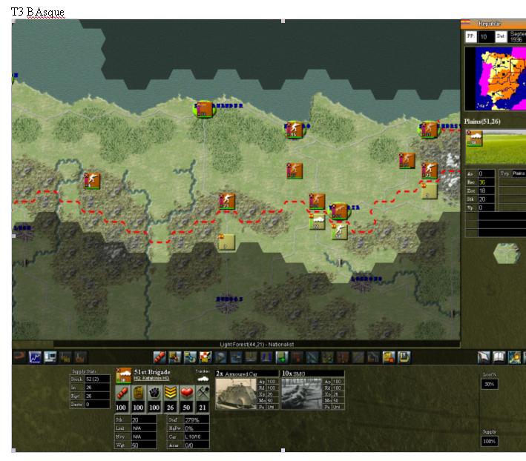Viewport: 526px width, 461px height.
Task: Select the empty Nationalist counter north of Burgos
Action: (226, 242)
